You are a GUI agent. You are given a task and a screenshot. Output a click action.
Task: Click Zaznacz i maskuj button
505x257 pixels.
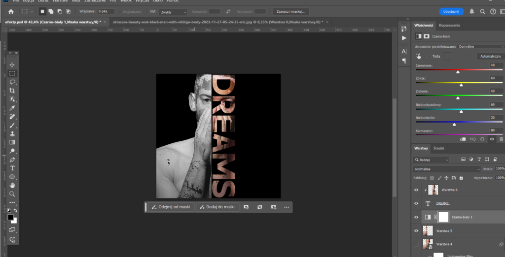291,12
